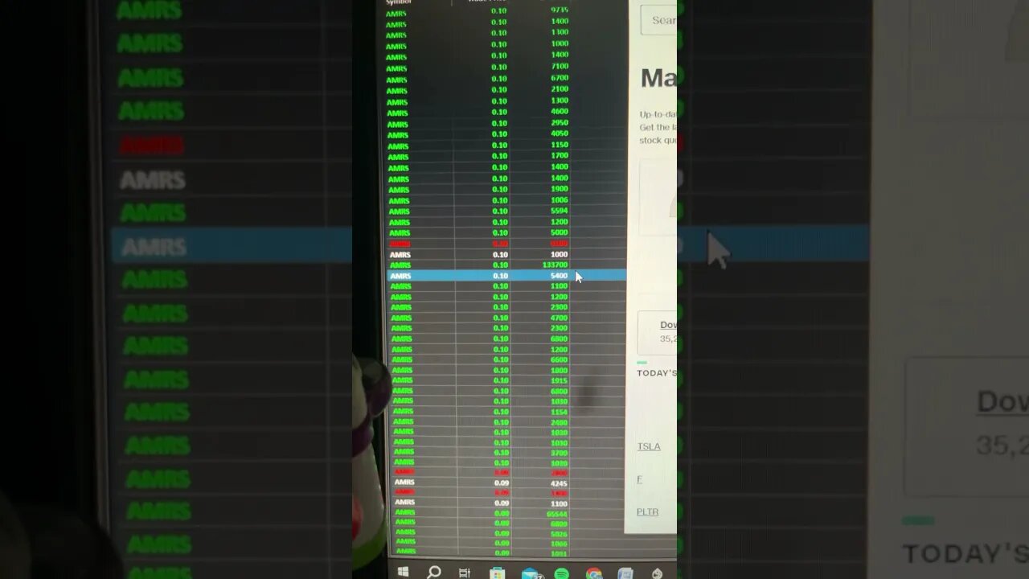
Task: Launch Microsoft Store from the taskbar
Action: coord(497,573)
